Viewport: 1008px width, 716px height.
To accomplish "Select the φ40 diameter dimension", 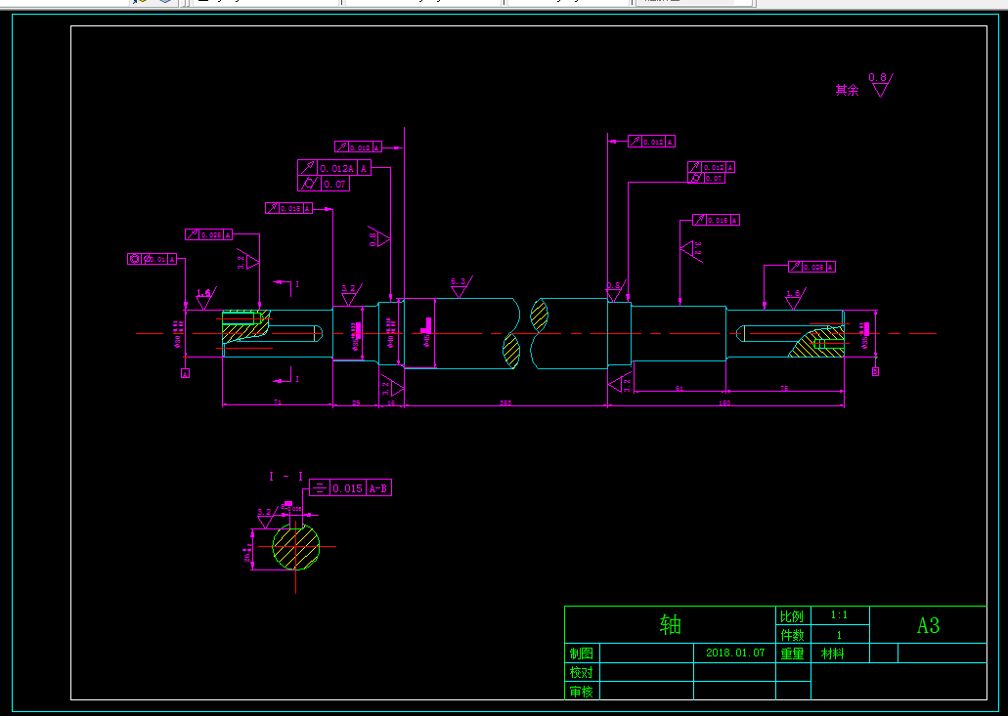I will [x=390, y=336].
